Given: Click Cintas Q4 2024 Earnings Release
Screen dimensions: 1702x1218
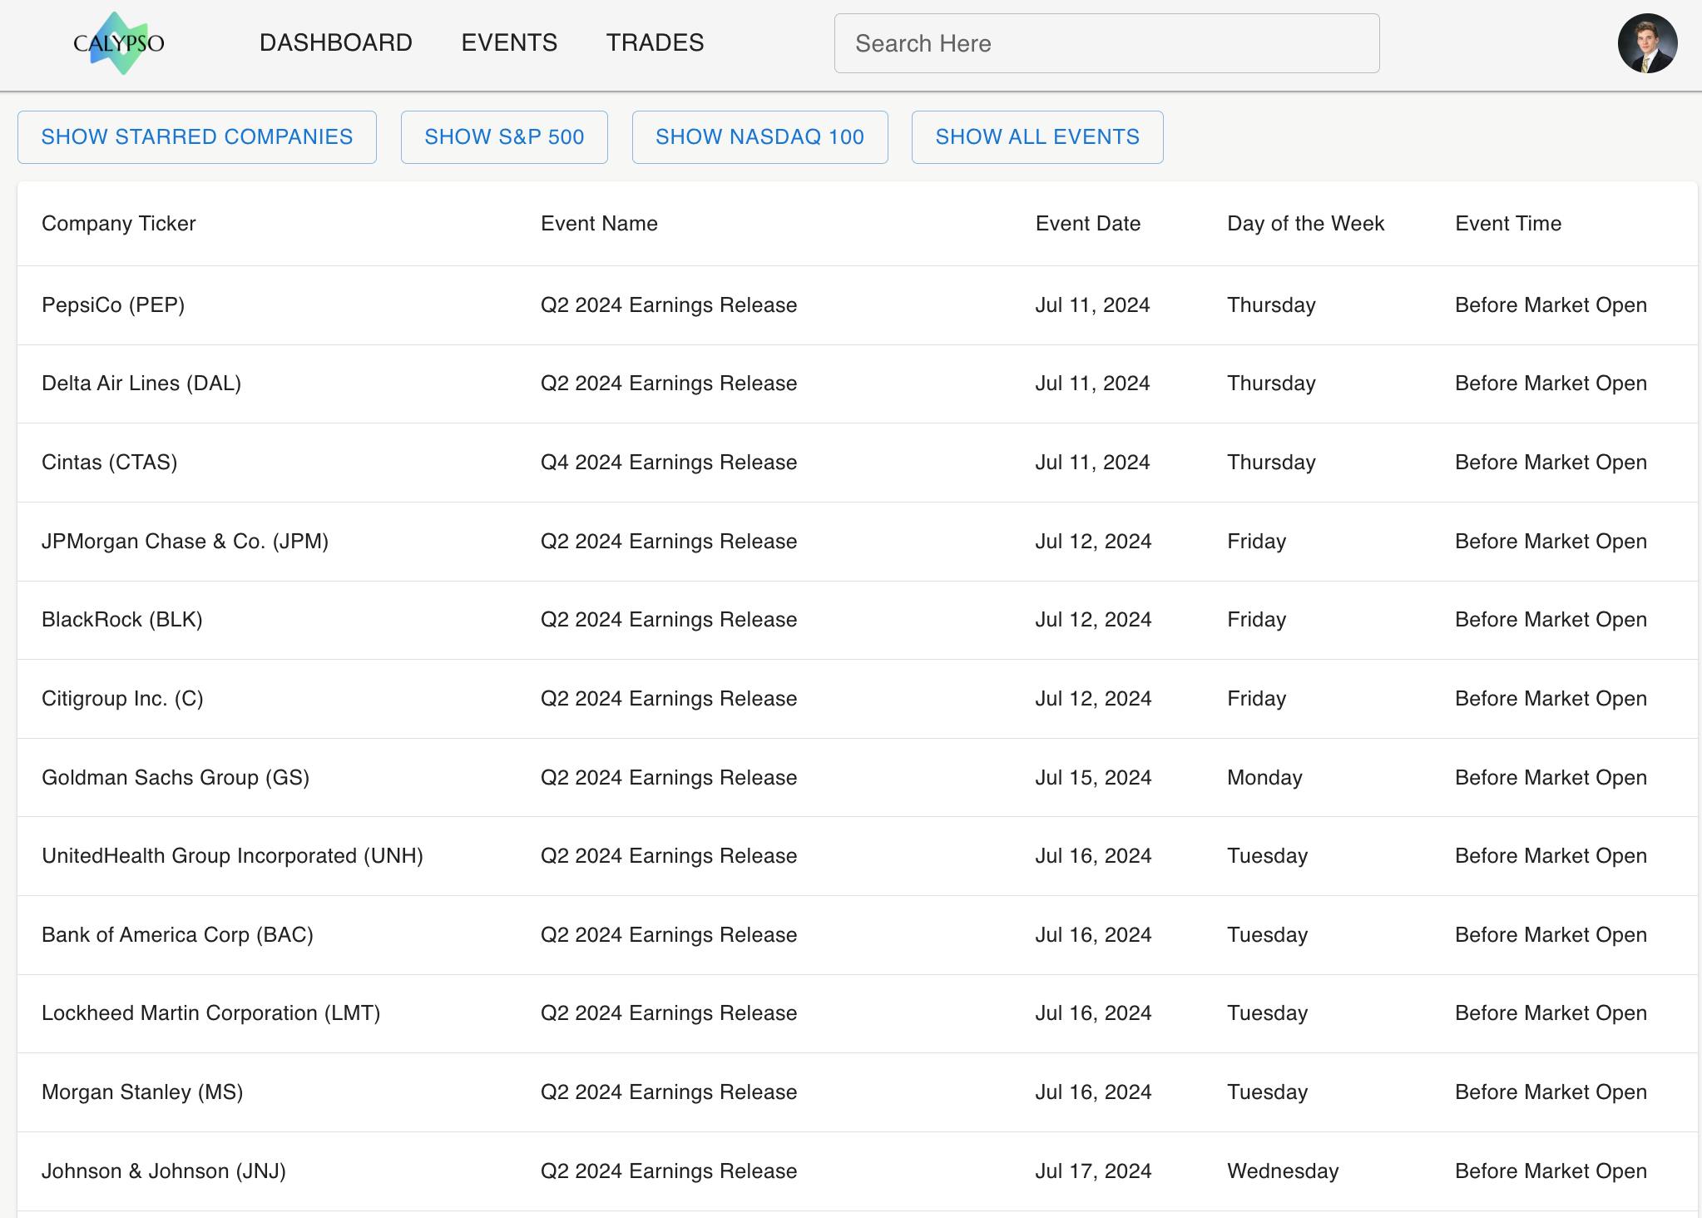Looking at the screenshot, I should click(669, 463).
